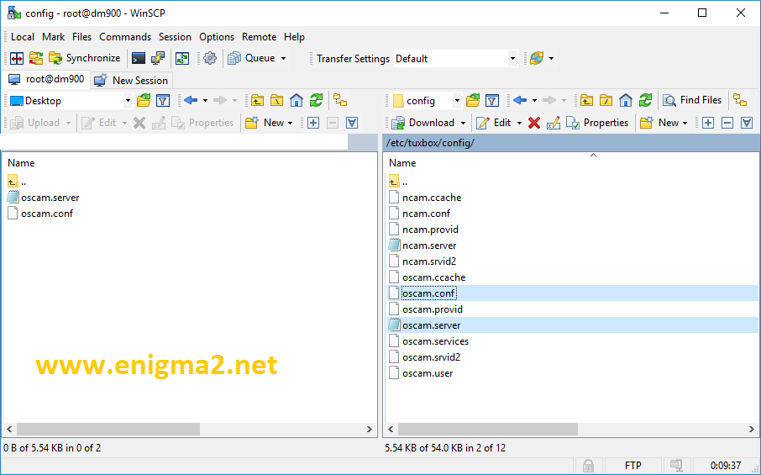Click the local panel Refresh icon
The width and height of the screenshot is (761, 475).
(x=316, y=101)
